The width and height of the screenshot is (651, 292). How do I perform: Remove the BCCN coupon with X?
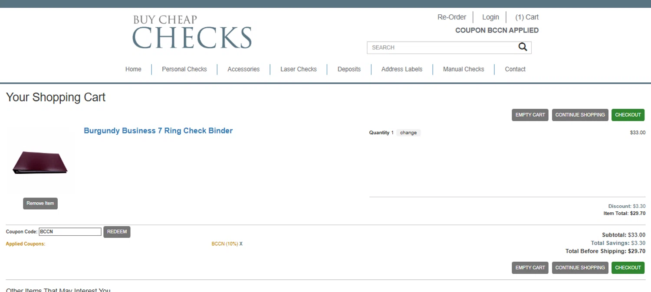[241, 244]
